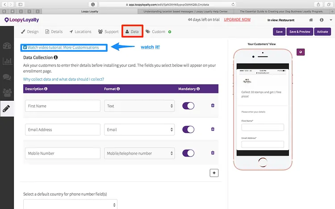This screenshot has width=335, height=209.
Task: Show info tooltip for Description column
Action: (46, 89)
